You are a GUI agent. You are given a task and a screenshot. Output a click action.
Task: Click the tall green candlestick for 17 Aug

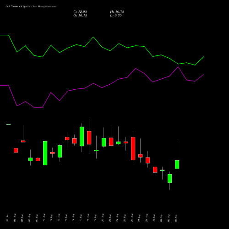pyautogui.click(x=82, y=136)
